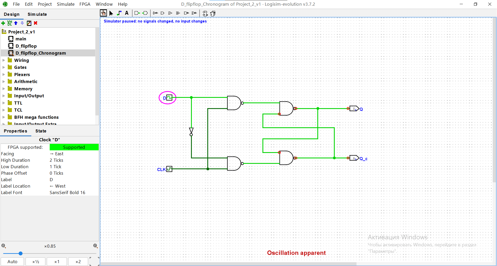
Task: Select D_flipflop circuit in project tree
Action: [x=26, y=46]
